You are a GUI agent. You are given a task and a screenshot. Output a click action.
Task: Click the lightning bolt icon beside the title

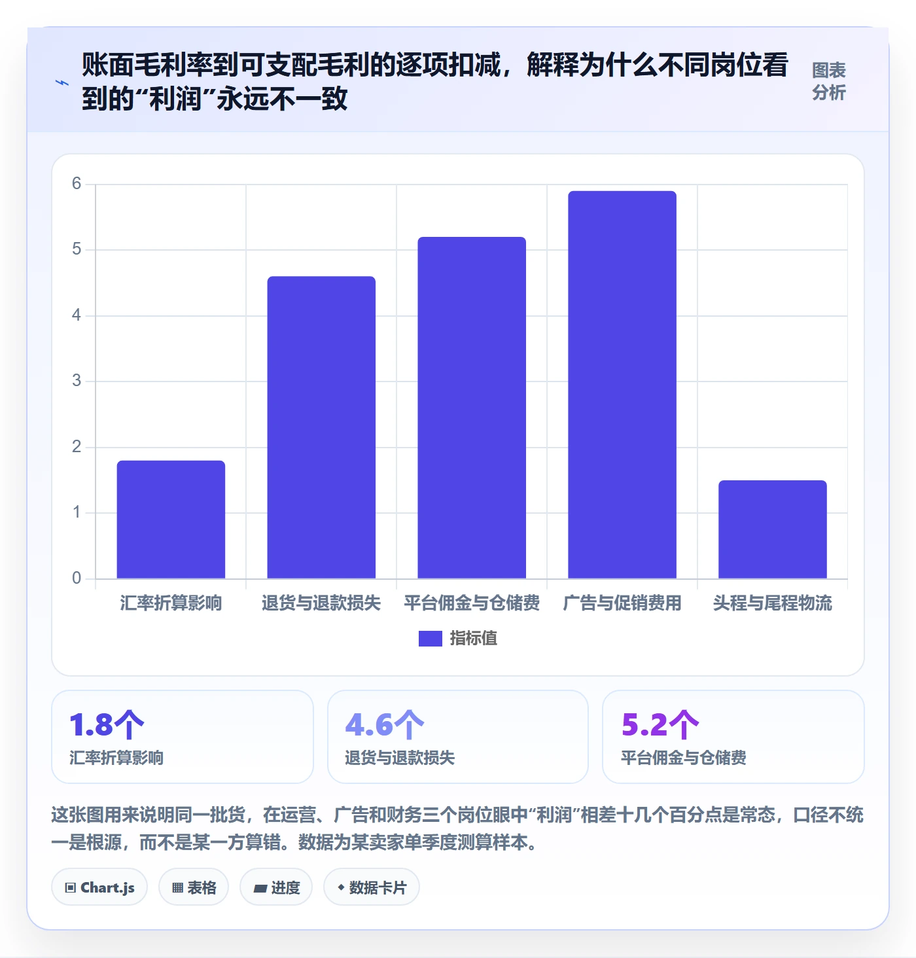(x=62, y=82)
